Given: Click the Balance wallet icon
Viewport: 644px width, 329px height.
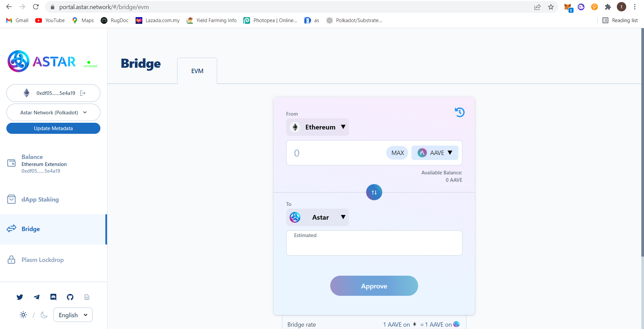Looking at the screenshot, I should point(11,163).
